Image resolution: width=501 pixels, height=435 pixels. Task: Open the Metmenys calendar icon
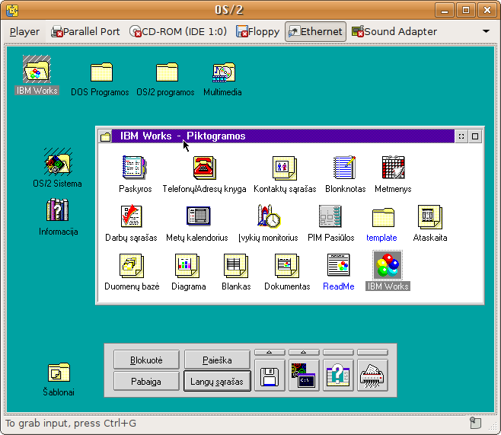[x=394, y=167]
